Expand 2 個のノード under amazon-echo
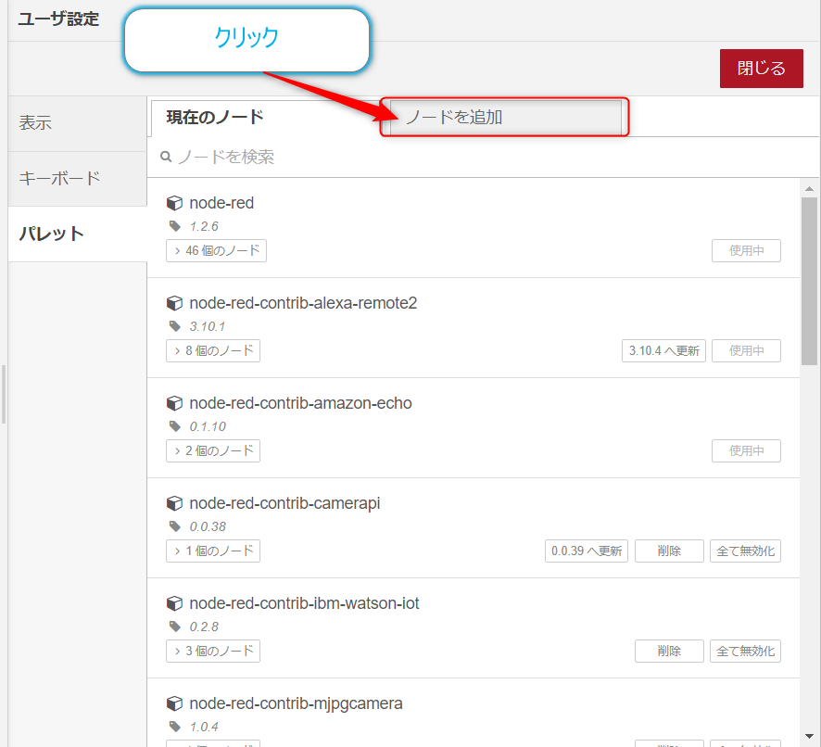 pyautogui.click(x=213, y=450)
